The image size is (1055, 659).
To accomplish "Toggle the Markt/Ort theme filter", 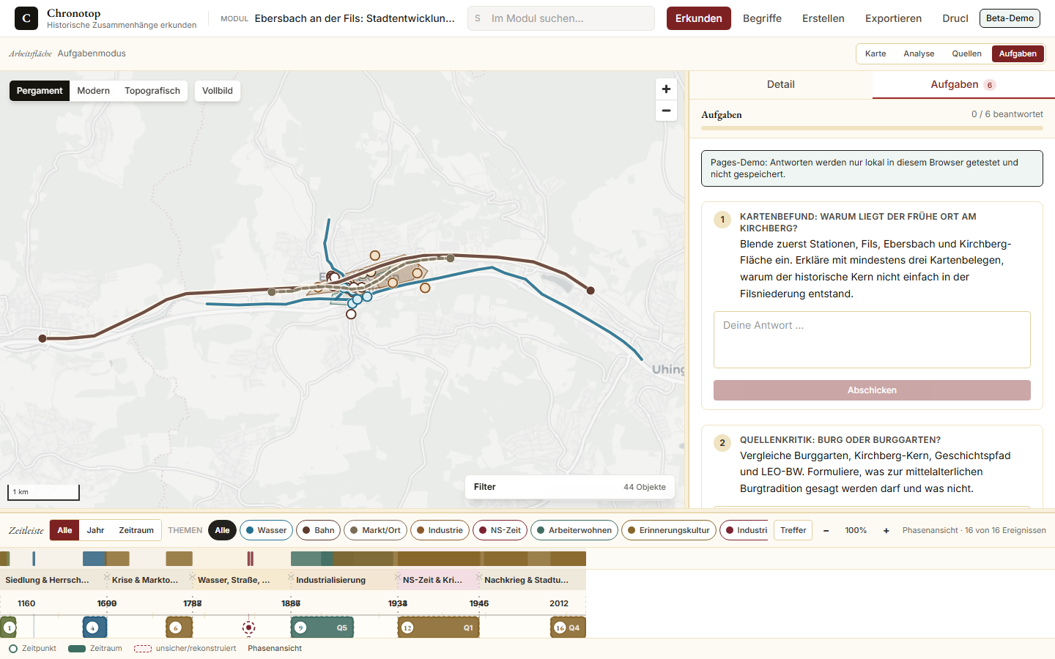I will coord(375,530).
